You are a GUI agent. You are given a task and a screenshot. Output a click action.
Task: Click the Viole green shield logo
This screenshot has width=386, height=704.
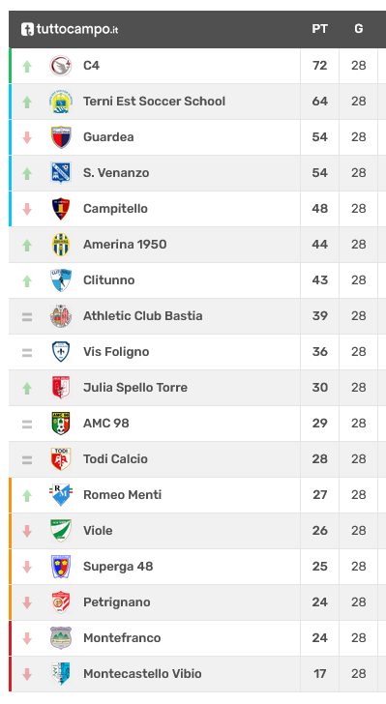(61, 531)
